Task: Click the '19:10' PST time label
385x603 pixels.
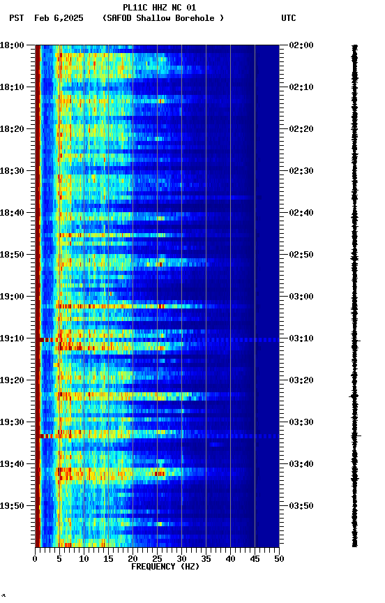Action: 12,338
